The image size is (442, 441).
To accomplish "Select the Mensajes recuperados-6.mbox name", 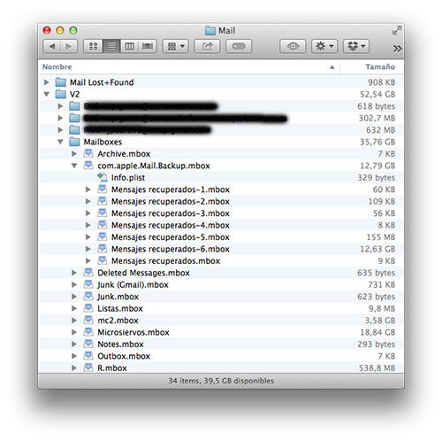I will pos(171,249).
